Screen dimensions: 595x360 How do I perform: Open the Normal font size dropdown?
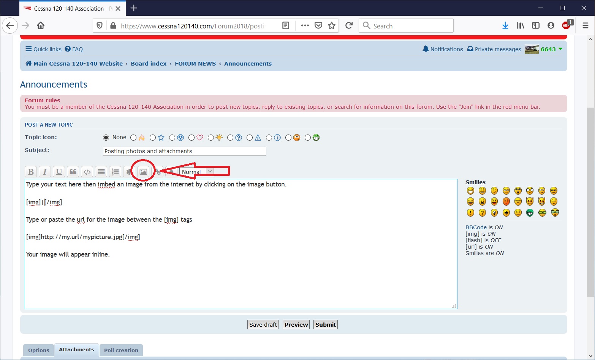(x=197, y=172)
